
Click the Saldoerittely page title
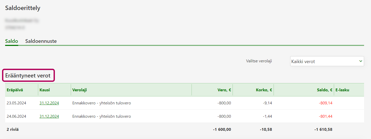pos(23,8)
